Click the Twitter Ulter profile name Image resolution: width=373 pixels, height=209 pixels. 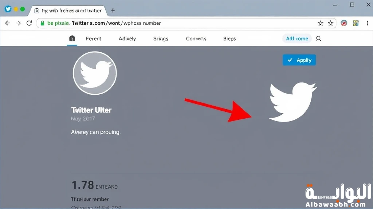point(91,110)
